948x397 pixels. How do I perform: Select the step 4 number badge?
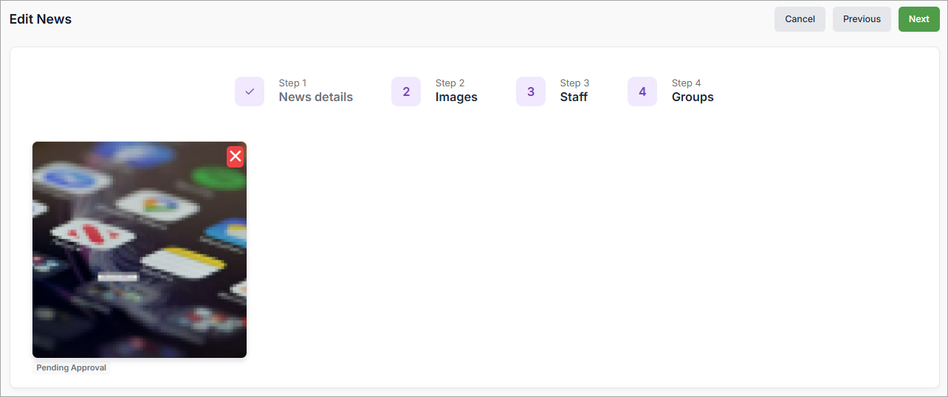[642, 92]
